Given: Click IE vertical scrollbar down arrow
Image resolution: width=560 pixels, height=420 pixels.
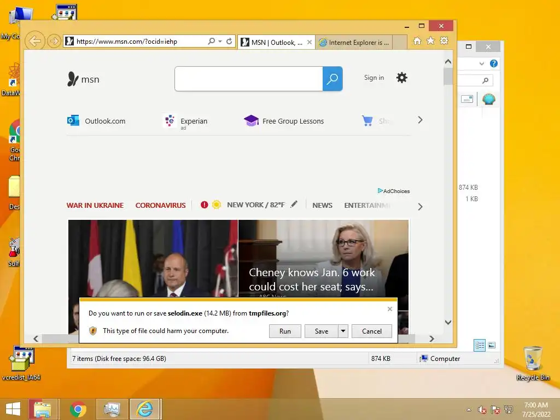Looking at the screenshot, I should [448, 322].
